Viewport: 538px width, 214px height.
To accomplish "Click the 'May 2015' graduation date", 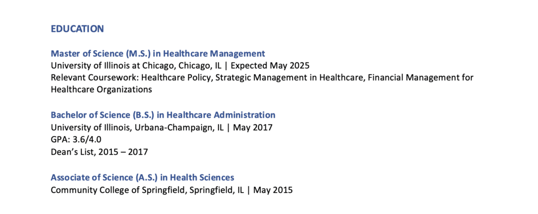I will click(x=273, y=189).
